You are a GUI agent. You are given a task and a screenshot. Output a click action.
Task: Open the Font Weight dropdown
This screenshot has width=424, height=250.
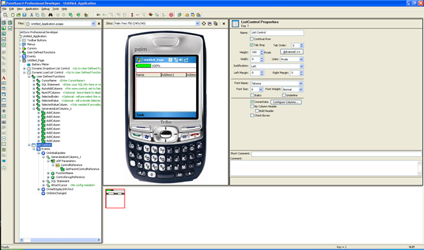pyautogui.click(x=301, y=89)
